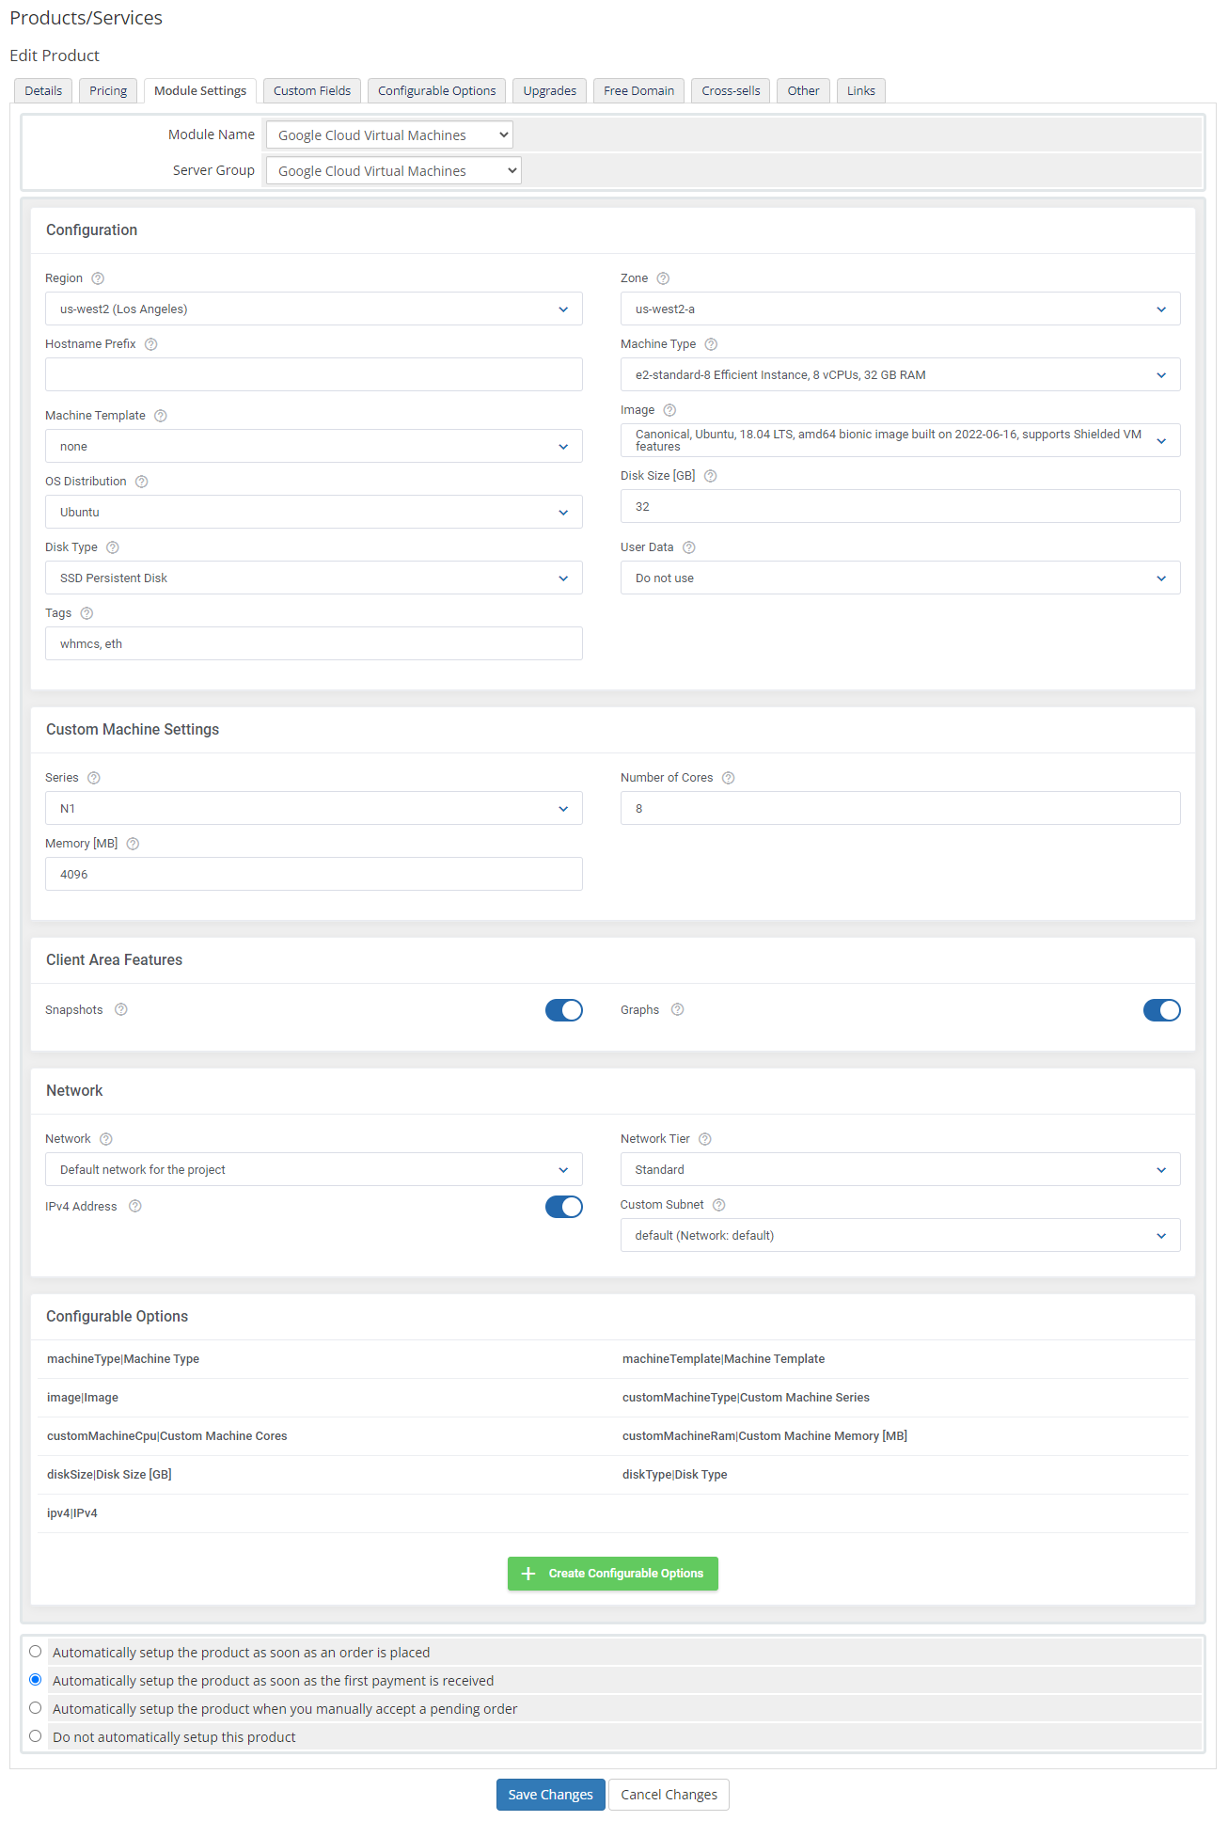Click the help icon next to Zone

tap(663, 278)
